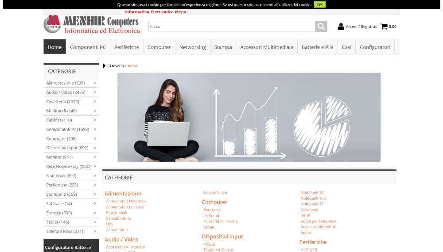Open the Configuratori navigation menu
Image resolution: width=443 pixels, height=252 pixels.
point(375,47)
